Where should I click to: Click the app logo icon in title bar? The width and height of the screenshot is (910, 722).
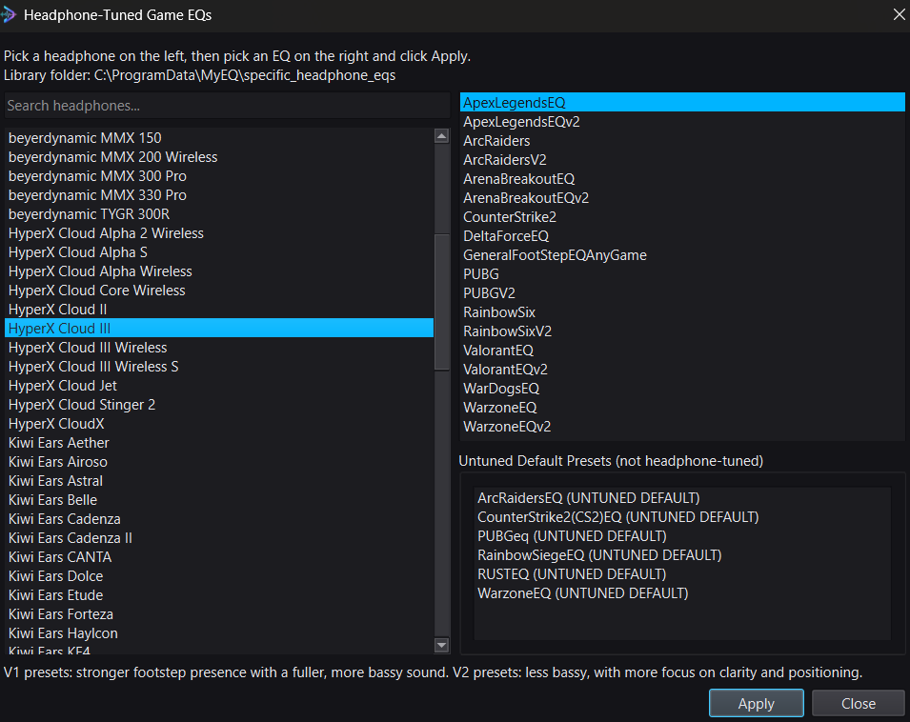click(x=9, y=14)
